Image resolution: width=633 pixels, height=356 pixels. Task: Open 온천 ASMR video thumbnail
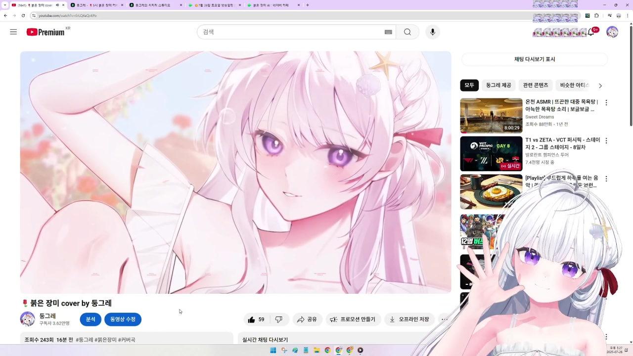click(x=491, y=116)
